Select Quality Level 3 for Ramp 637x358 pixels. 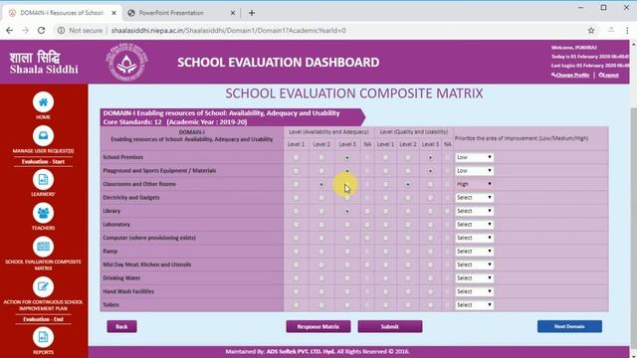[x=430, y=252]
